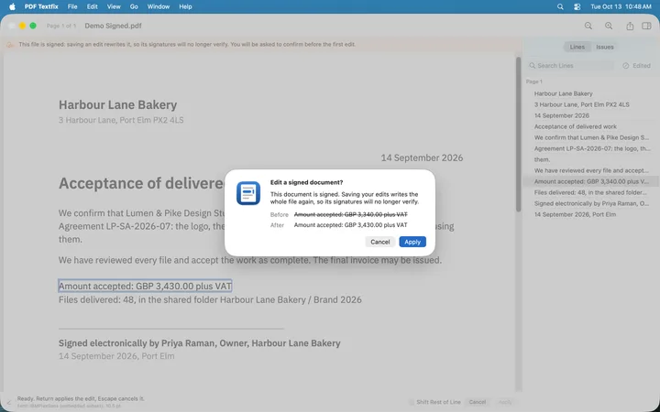Click Apply in the signed document dialog
This screenshot has width=660, height=412.
[x=412, y=242]
